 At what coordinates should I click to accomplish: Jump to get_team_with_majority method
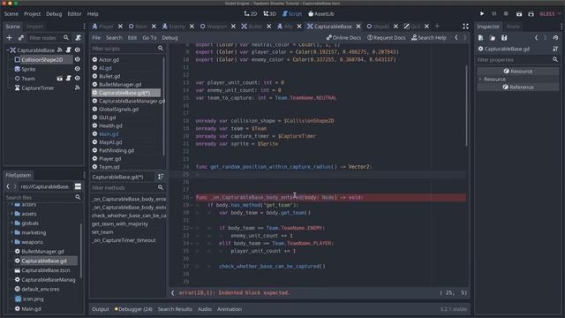(x=120, y=223)
